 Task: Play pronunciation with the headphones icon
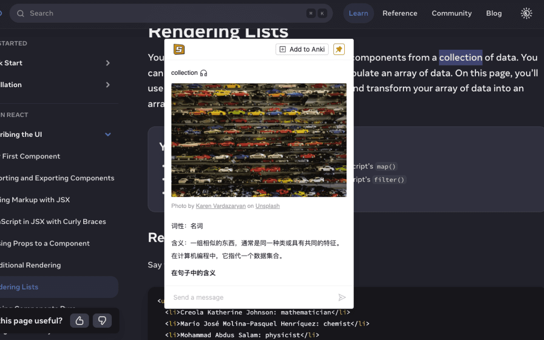pyautogui.click(x=204, y=73)
